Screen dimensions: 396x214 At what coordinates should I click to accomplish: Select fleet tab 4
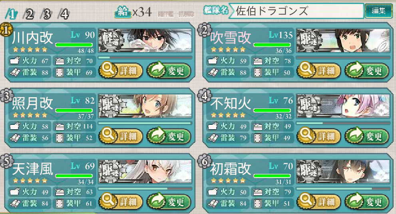point(64,14)
